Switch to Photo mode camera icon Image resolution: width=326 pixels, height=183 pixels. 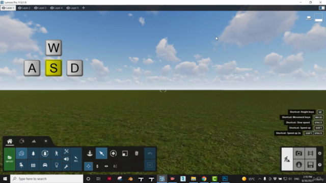(x=299, y=154)
